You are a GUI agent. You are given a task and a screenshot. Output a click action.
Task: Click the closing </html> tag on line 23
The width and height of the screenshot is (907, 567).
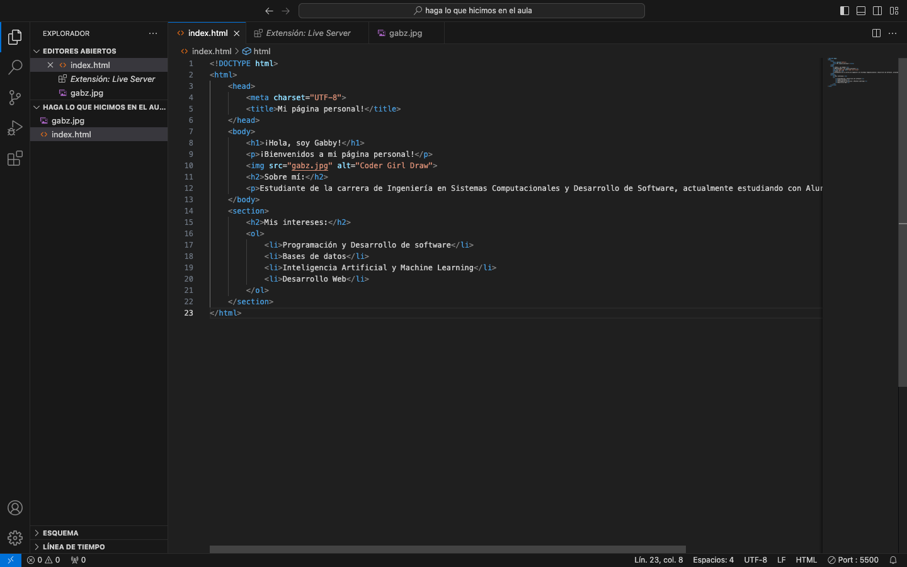click(x=225, y=313)
